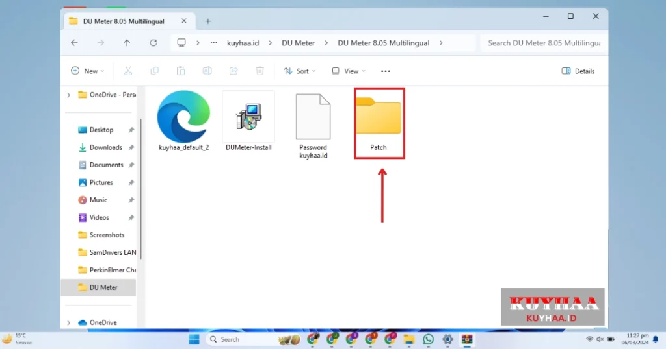666x349 pixels.
Task: Open the Windows Start menu
Action: tap(194, 339)
